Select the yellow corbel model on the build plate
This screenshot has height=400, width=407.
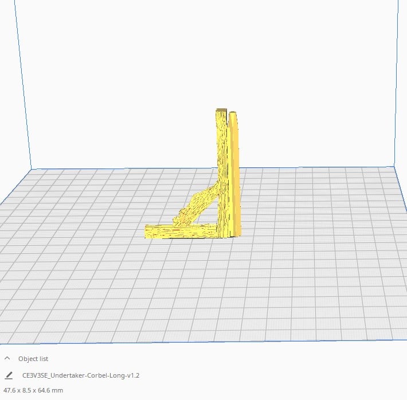(x=223, y=182)
